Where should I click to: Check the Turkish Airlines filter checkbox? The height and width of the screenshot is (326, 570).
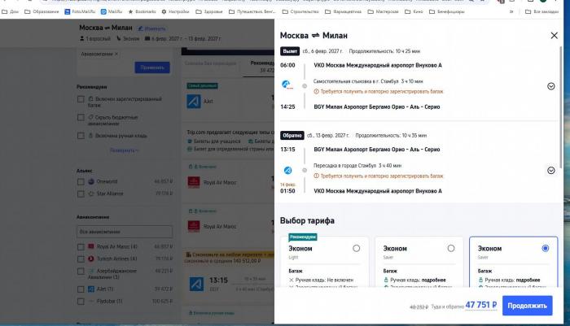[81, 259]
